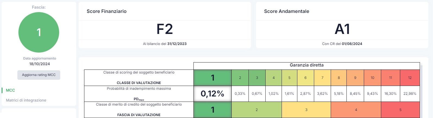Select Fascia di valutazione 4 orange band

click(356, 110)
